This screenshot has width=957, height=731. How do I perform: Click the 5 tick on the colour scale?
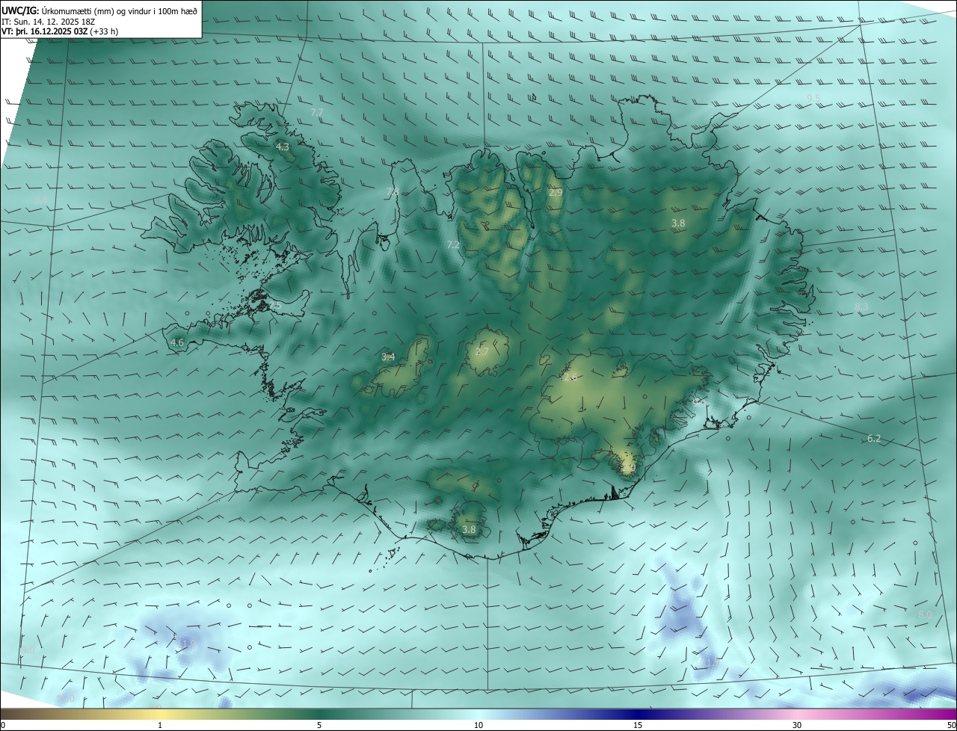tap(319, 725)
